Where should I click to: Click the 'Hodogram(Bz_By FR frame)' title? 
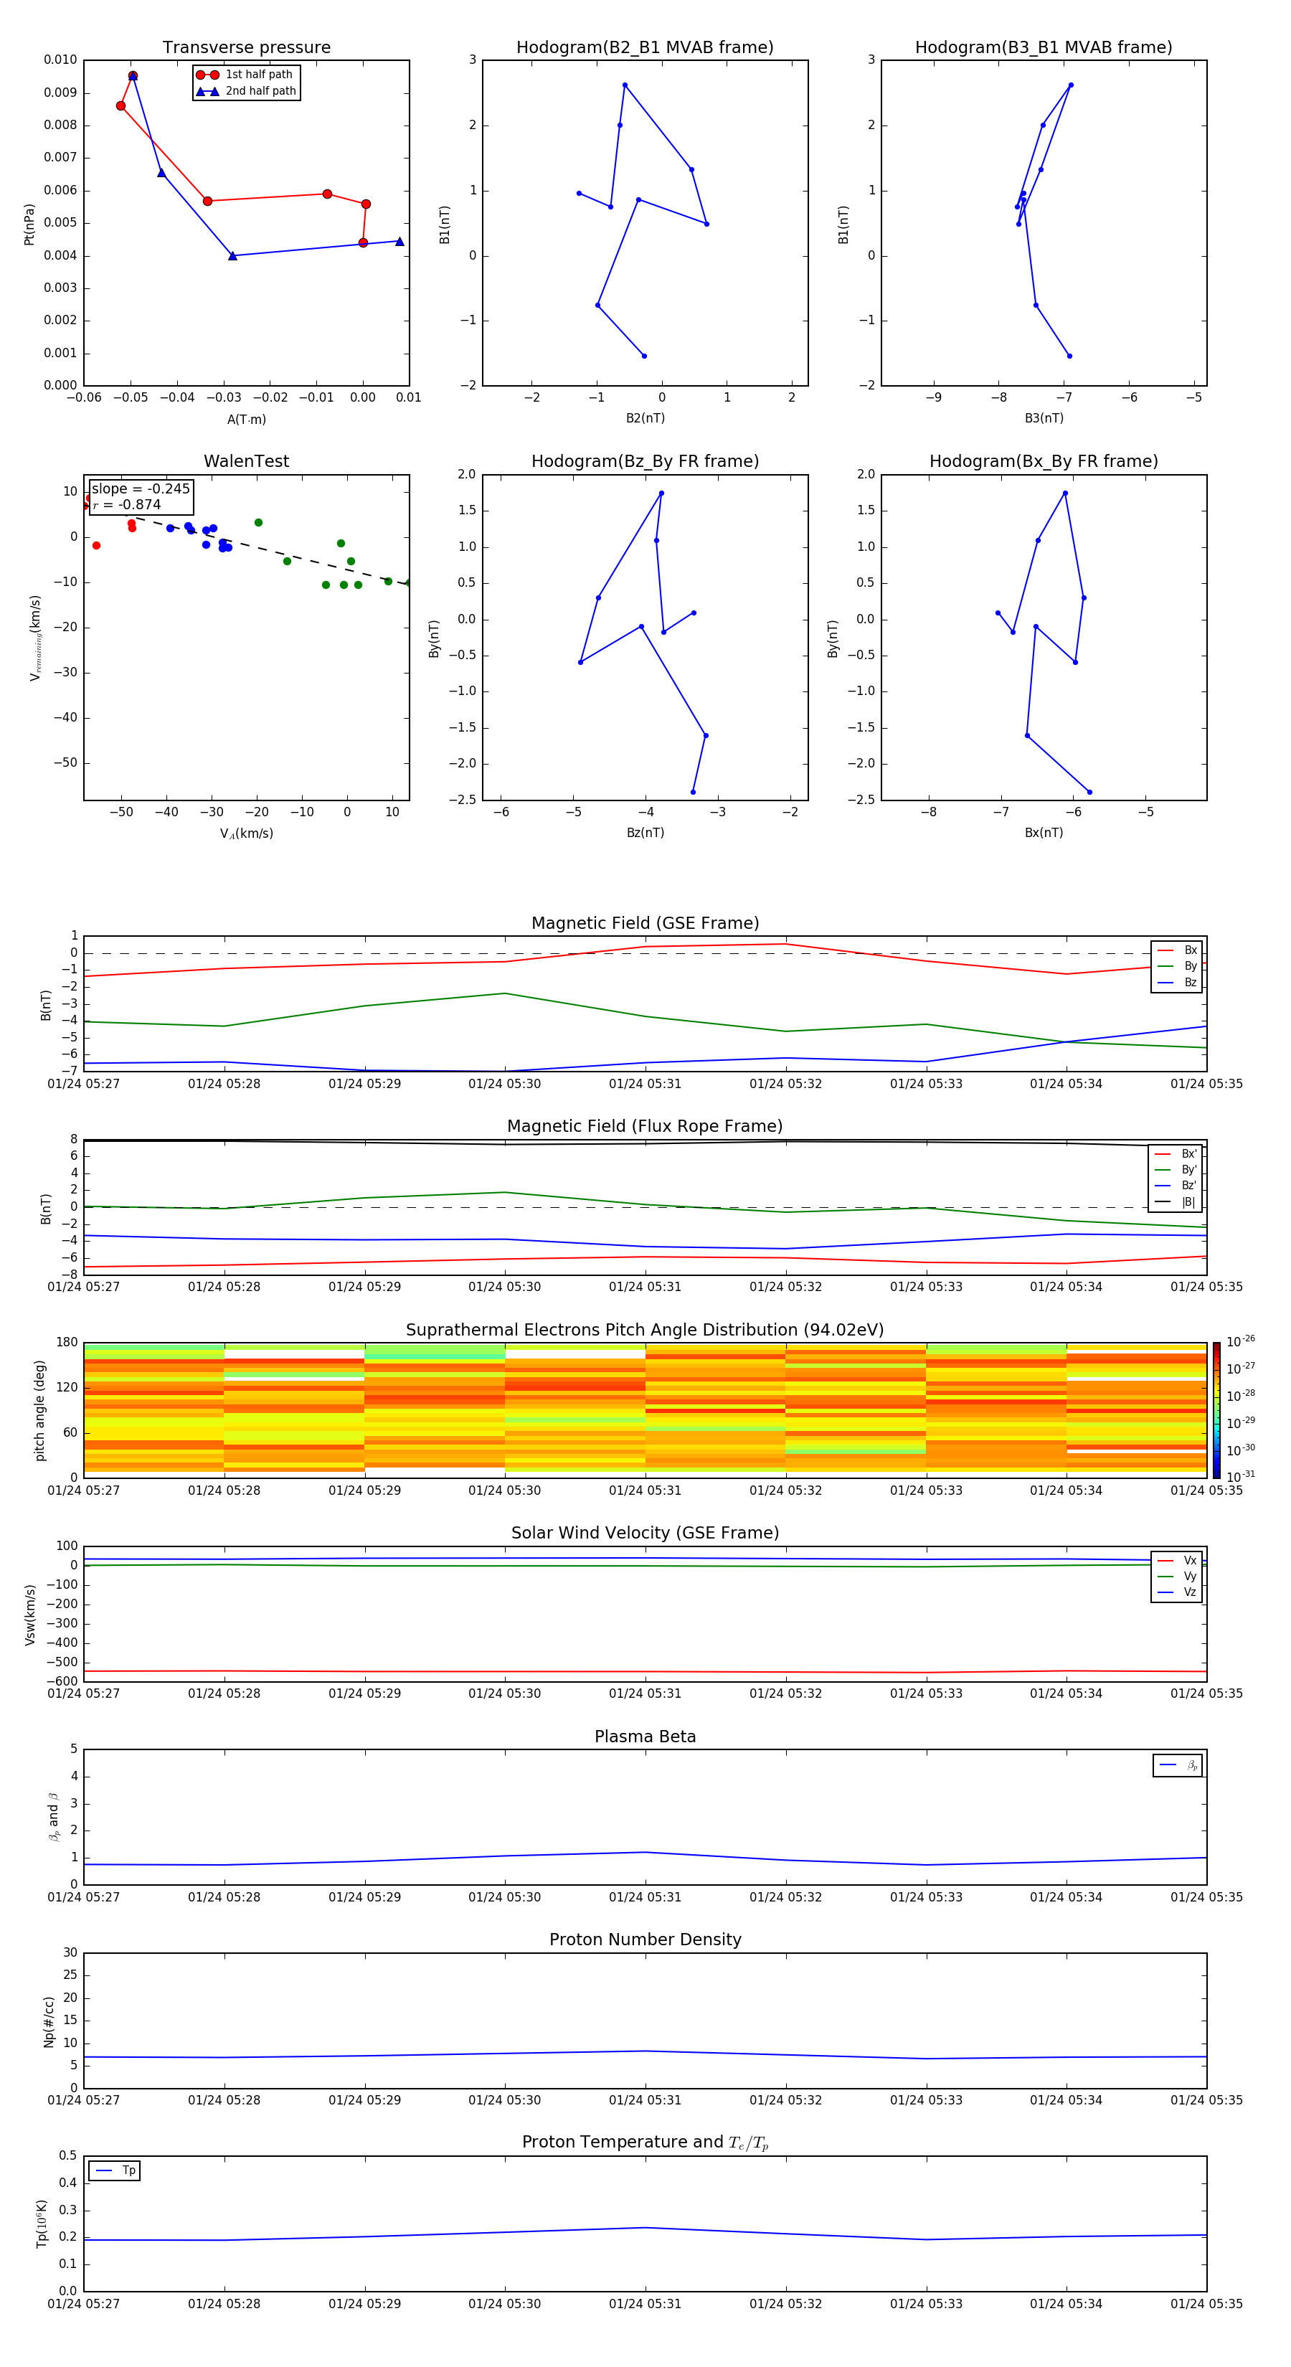pyautogui.click(x=645, y=461)
